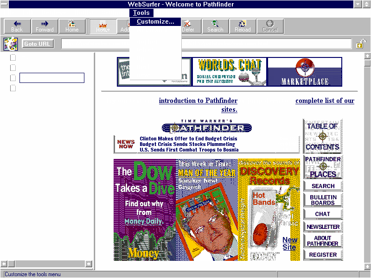Select the outlined hotlist entry
Image resolution: width=371 pixels, height=278 pixels.
pos(52,78)
